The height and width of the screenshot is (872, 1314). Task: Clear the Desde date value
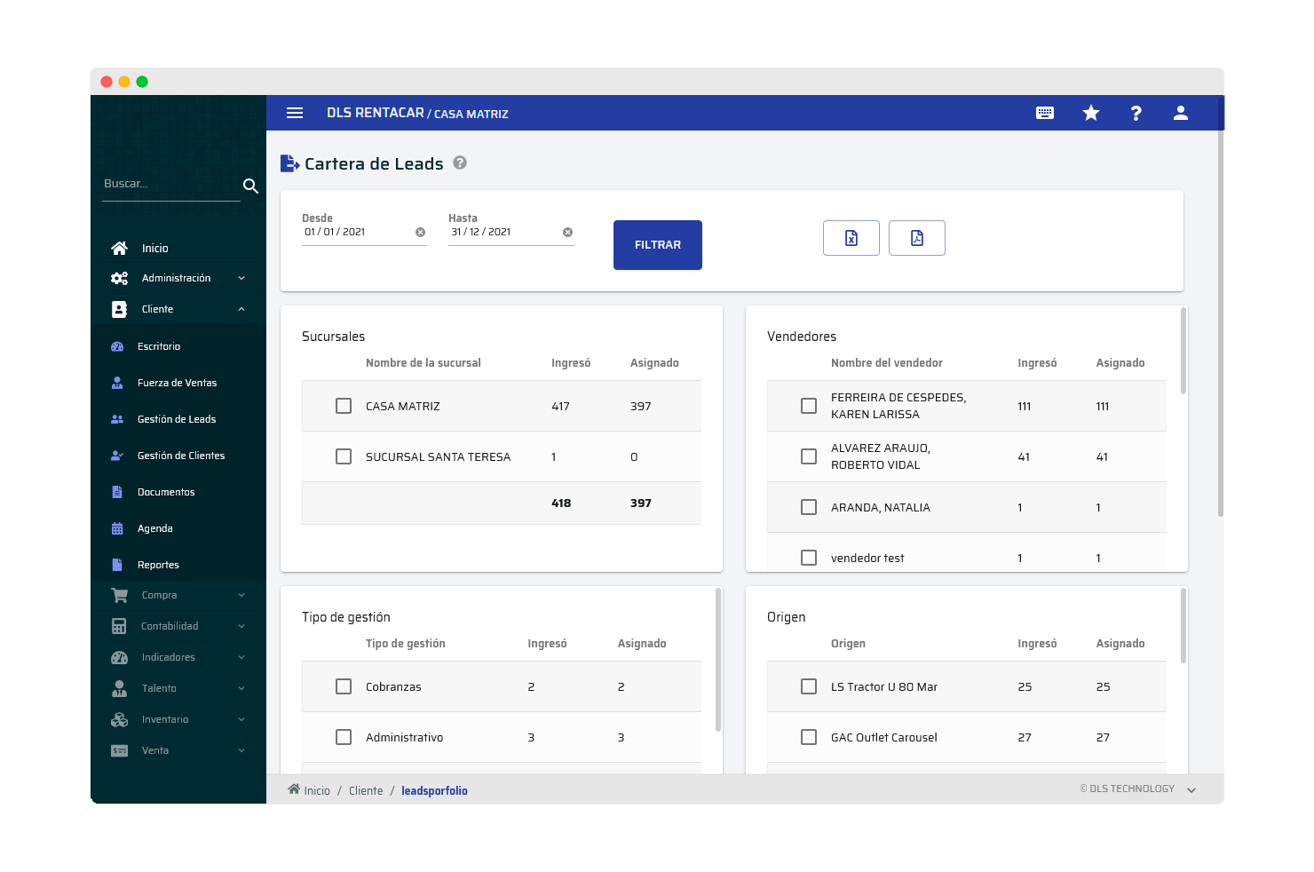tap(421, 232)
